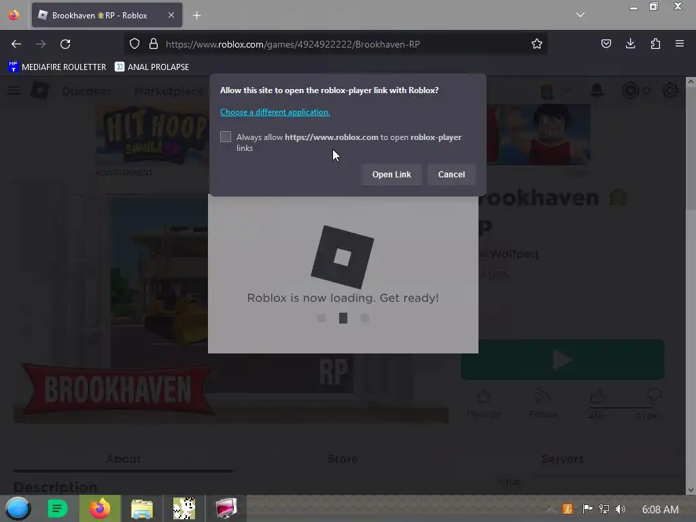The width and height of the screenshot is (696, 522).
Task: Open the MEDIAFIRE ROULETTER bookmark
Action: 57,67
